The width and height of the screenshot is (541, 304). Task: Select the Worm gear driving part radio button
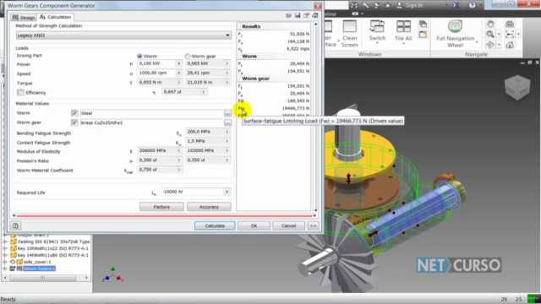point(188,56)
